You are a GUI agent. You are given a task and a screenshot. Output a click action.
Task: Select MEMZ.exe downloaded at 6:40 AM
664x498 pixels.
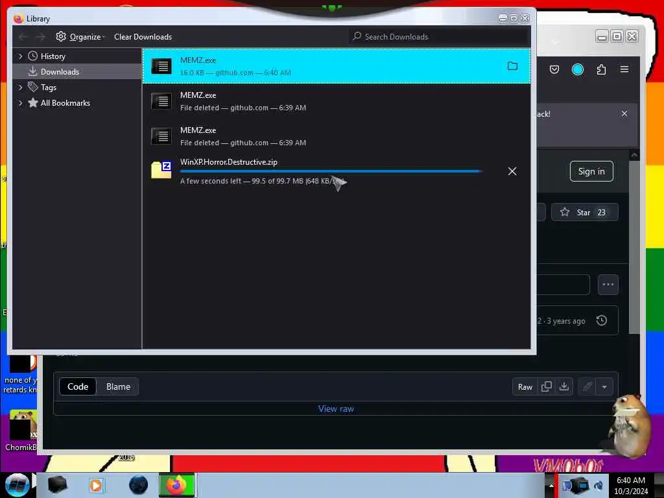[x=337, y=66]
